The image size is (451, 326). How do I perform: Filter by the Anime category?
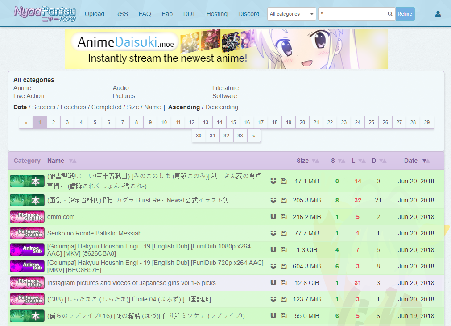22,88
